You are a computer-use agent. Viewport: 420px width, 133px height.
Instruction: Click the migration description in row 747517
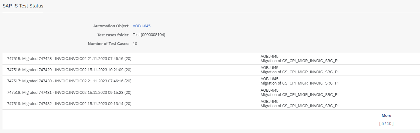pyautogui.click(x=299, y=83)
